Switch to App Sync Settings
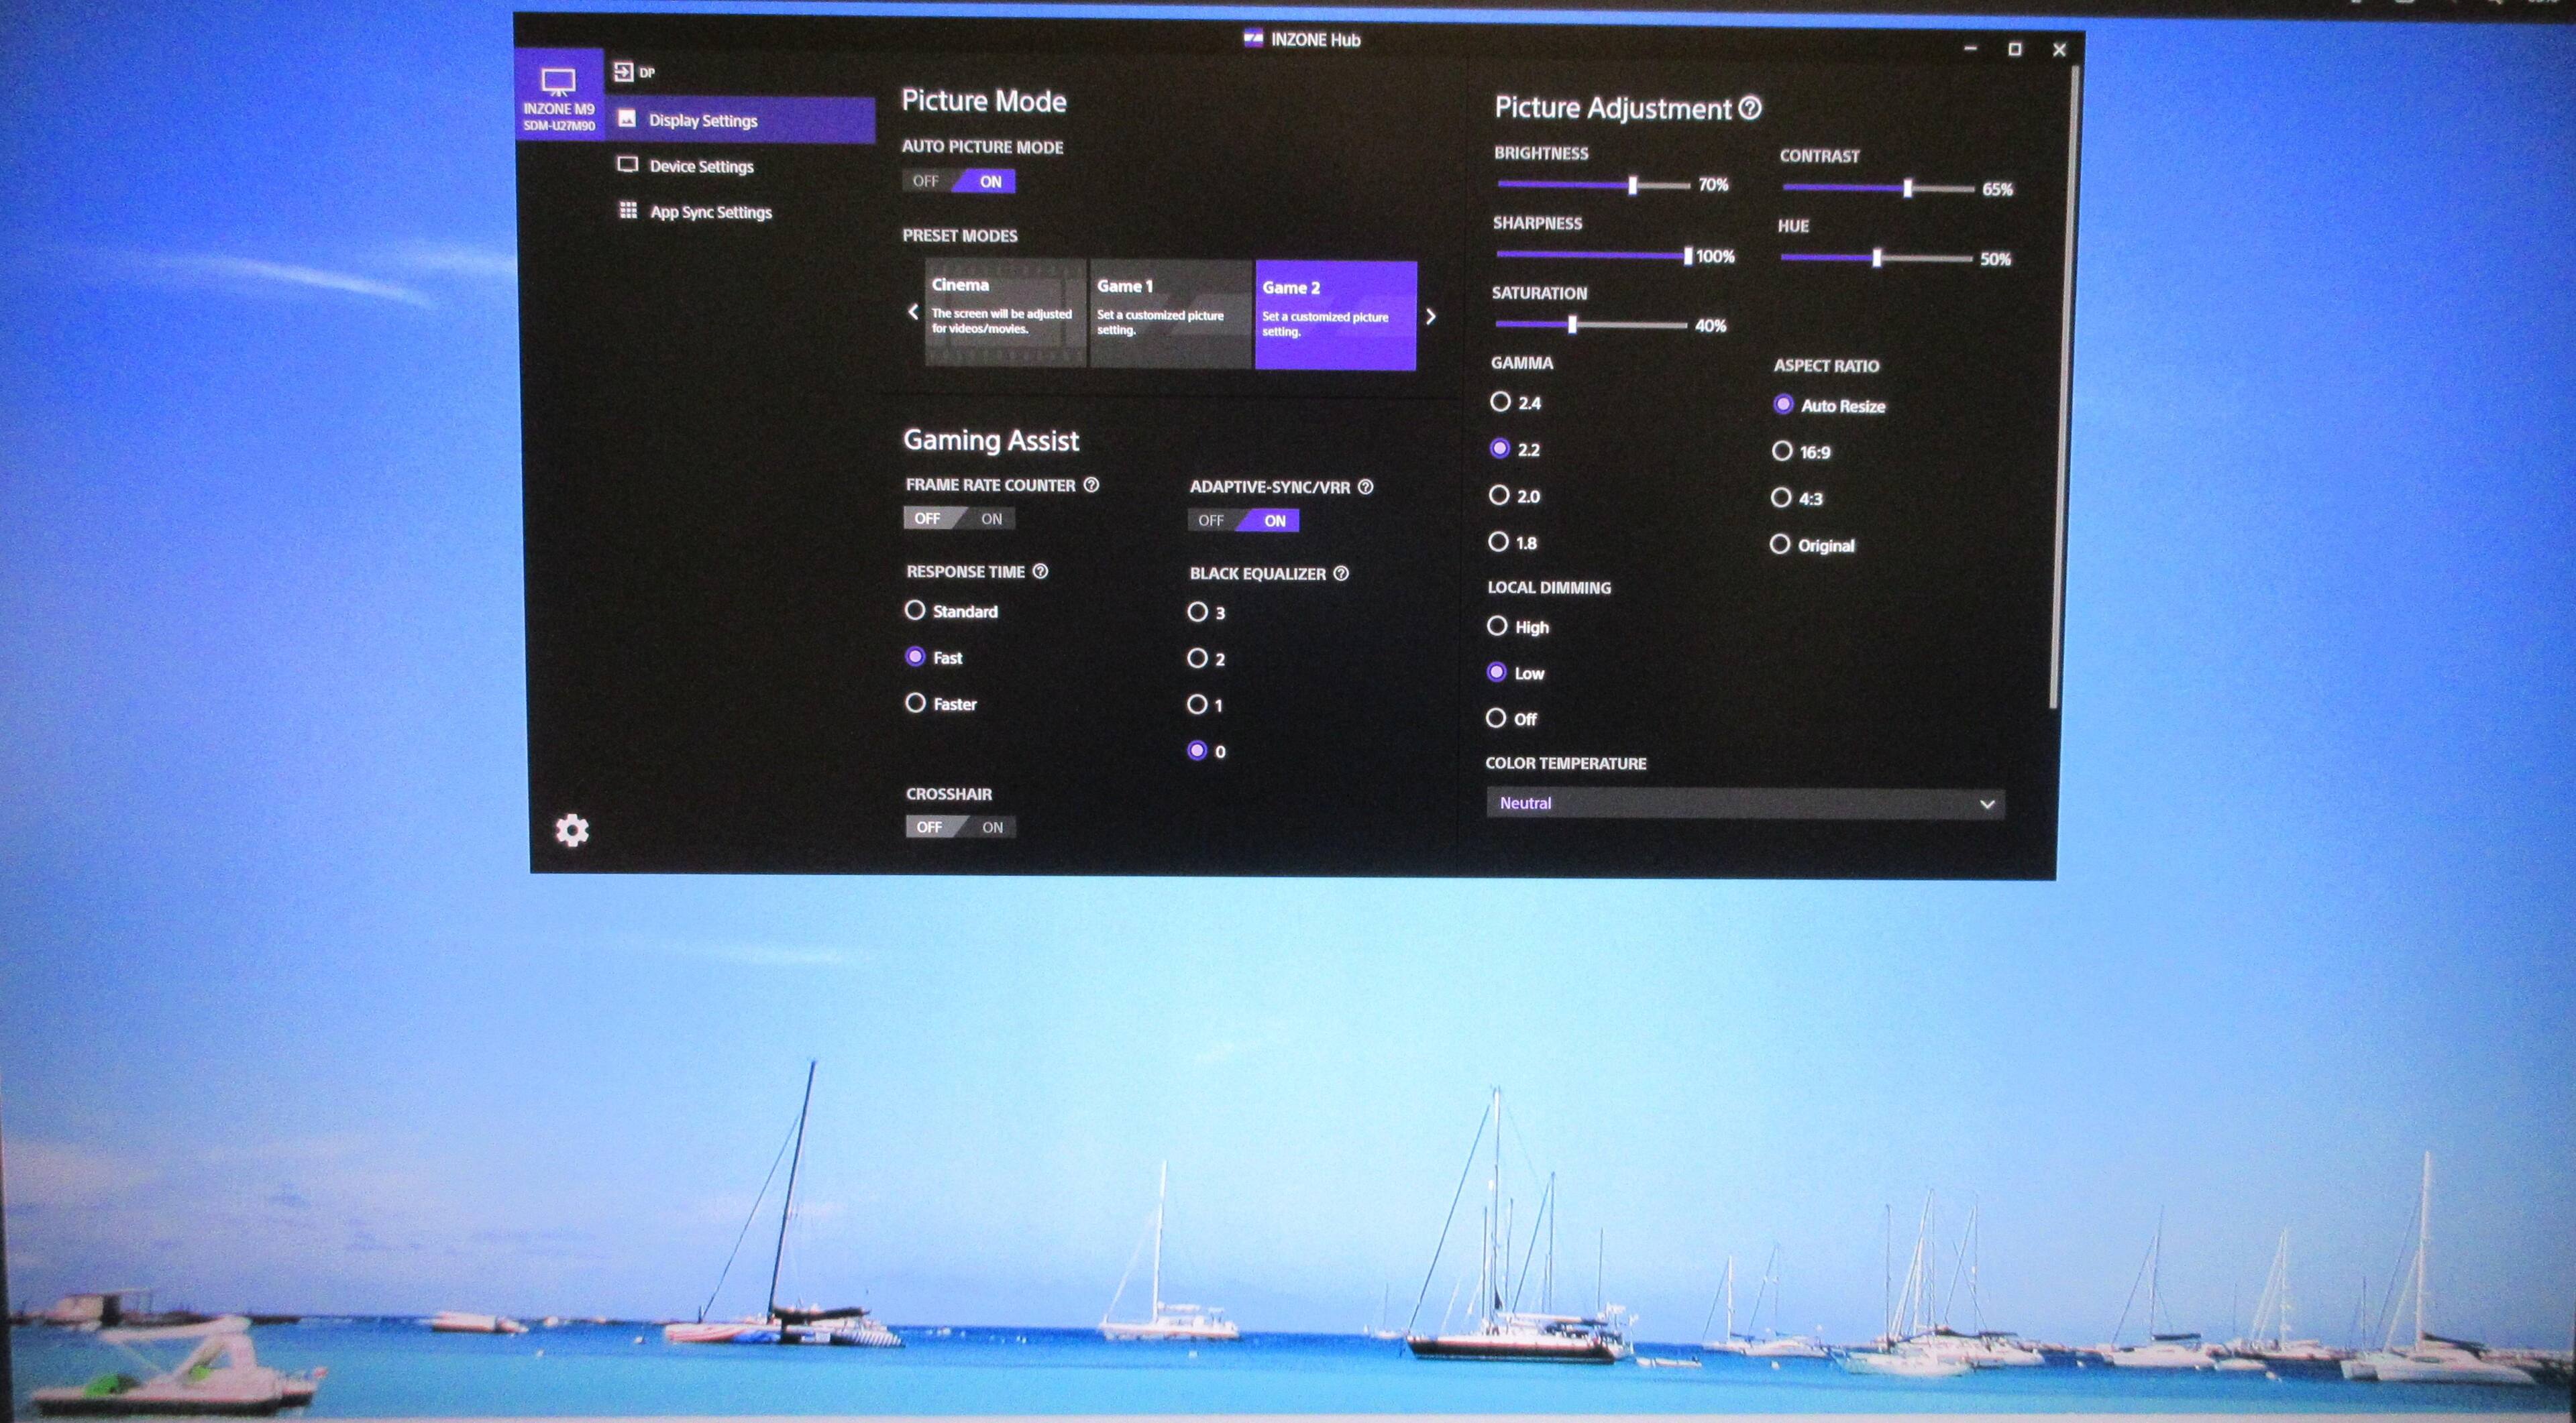 tap(710, 212)
